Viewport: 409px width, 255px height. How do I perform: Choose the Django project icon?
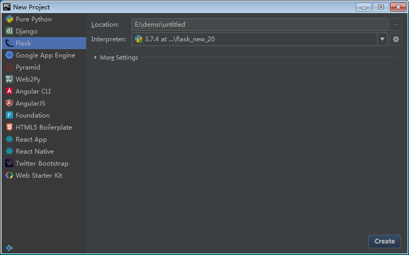pyautogui.click(x=9, y=31)
